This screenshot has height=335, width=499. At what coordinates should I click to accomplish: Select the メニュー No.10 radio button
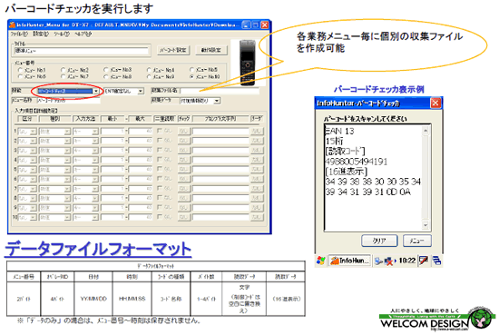[x=192, y=77]
